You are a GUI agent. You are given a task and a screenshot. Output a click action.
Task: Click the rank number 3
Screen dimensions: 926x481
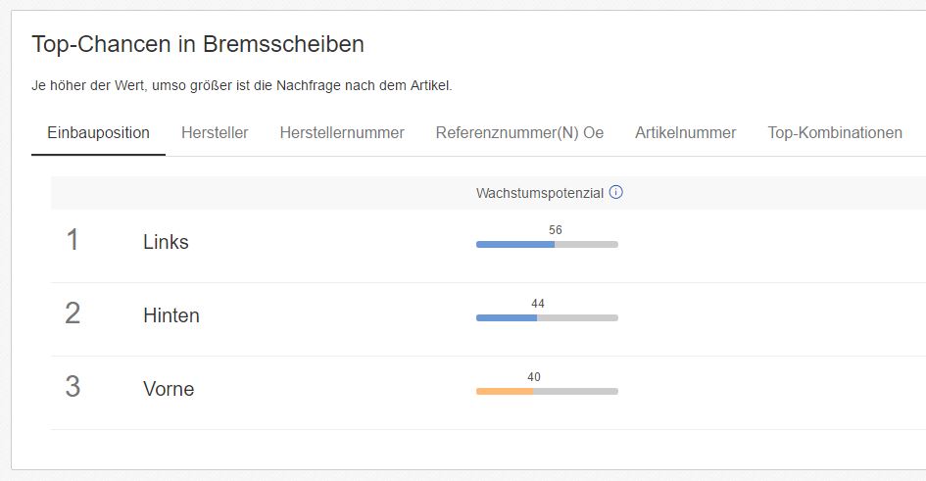pyautogui.click(x=73, y=387)
